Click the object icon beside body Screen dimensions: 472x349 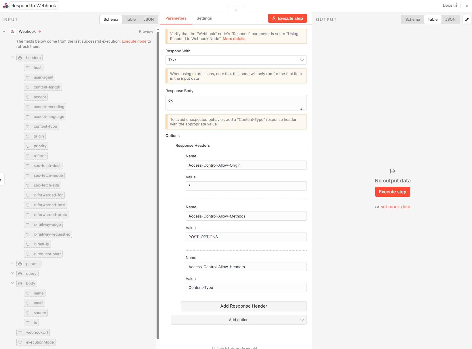20,283
